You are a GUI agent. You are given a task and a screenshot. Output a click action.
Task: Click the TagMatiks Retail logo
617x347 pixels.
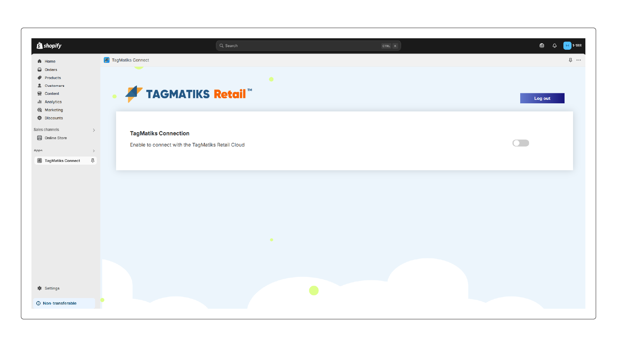(189, 94)
